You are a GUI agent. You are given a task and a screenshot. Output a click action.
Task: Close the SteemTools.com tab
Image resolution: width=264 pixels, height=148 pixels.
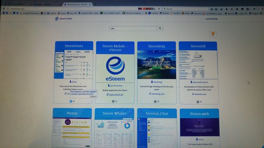[x=90, y=4]
